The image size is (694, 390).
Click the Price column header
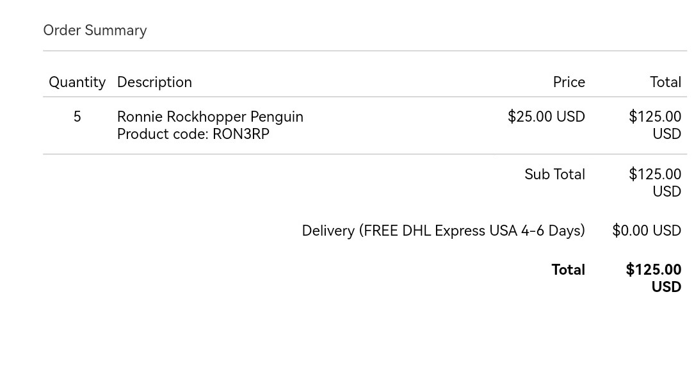569,82
